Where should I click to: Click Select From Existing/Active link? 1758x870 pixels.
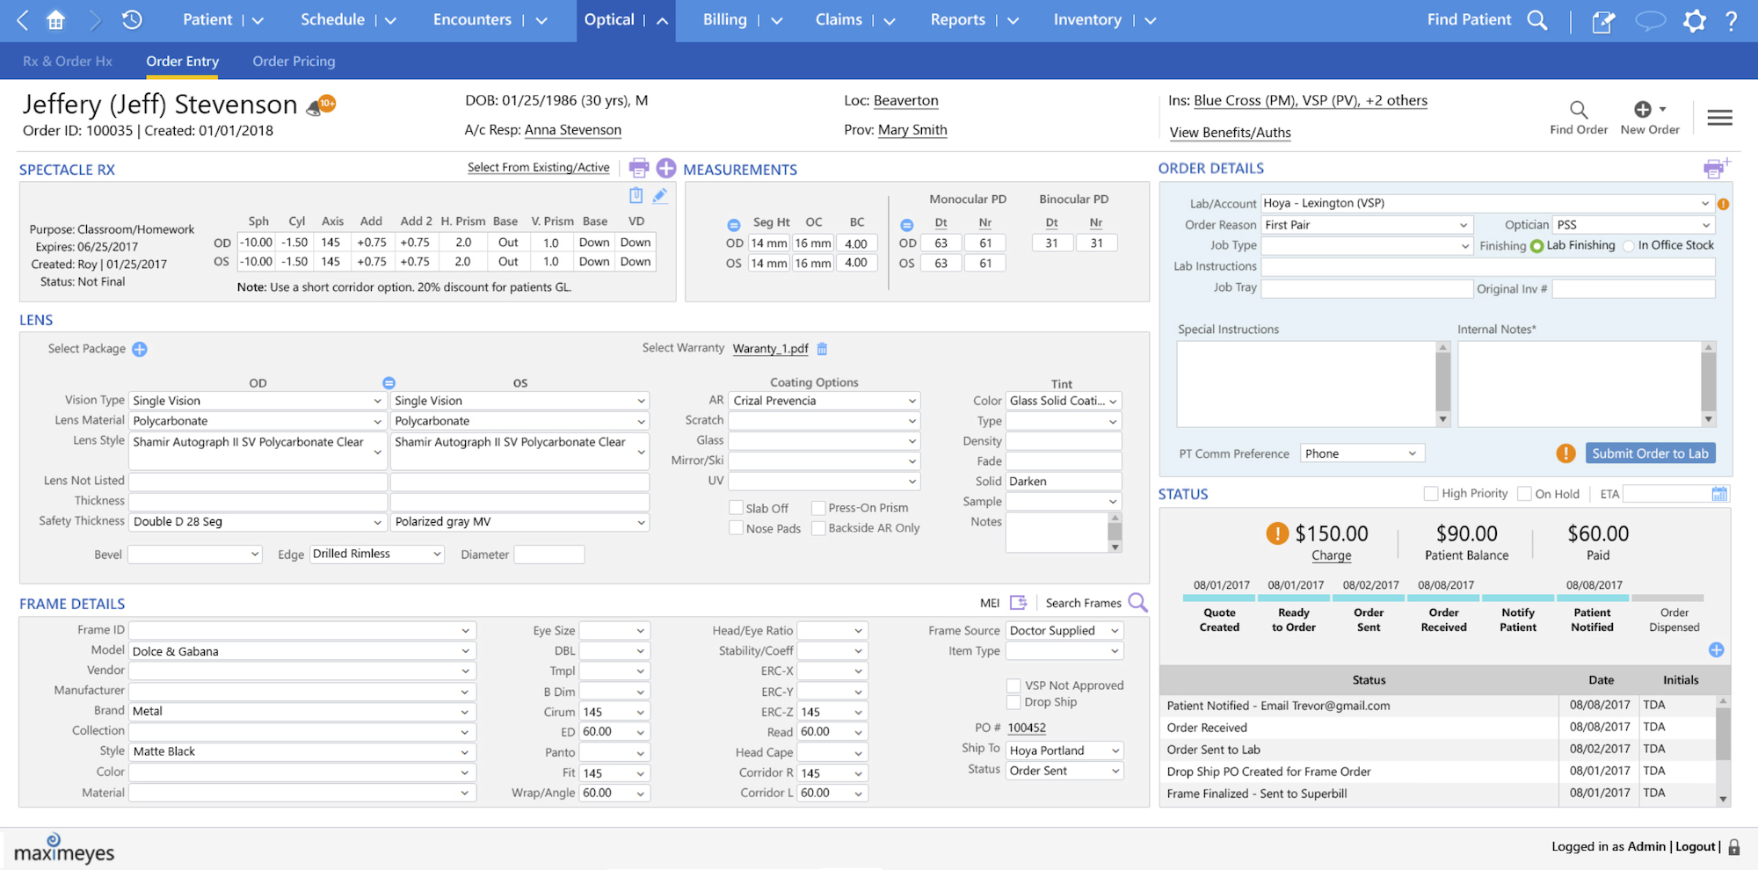pos(538,167)
